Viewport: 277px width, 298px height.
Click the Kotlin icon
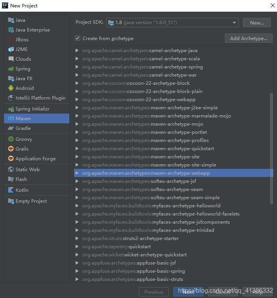(x=11, y=190)
